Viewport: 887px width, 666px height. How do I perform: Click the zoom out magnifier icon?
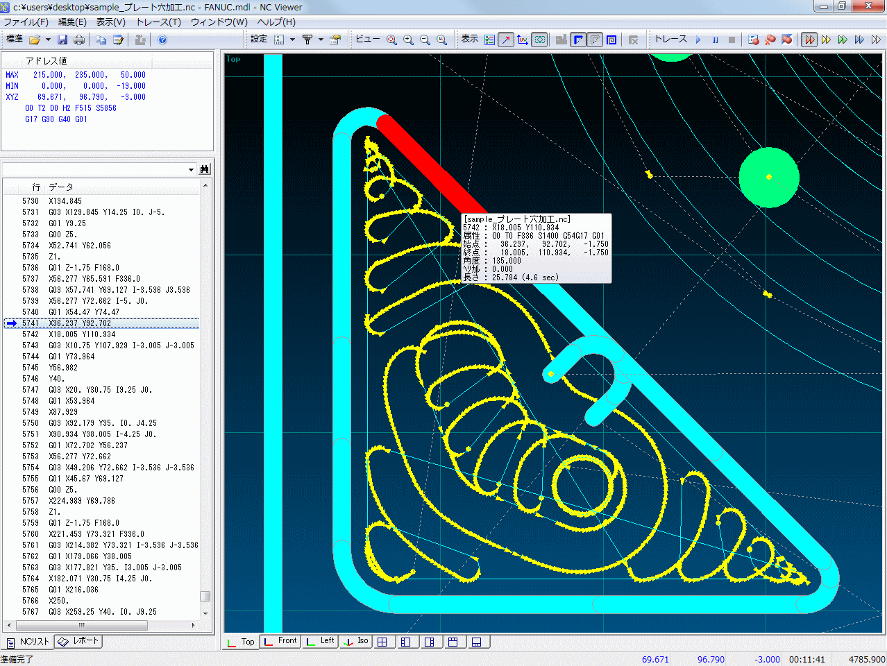[425, 40]
